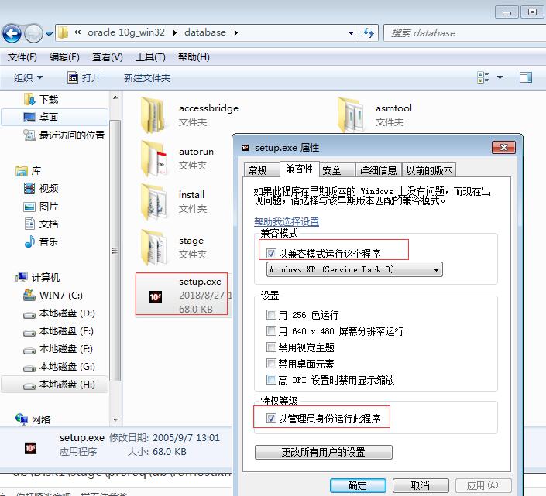Select 本地磁盘 (F:) in the sidebar
Image resolution: width=546 pixels, height=496 pixels.
[58, 349]
